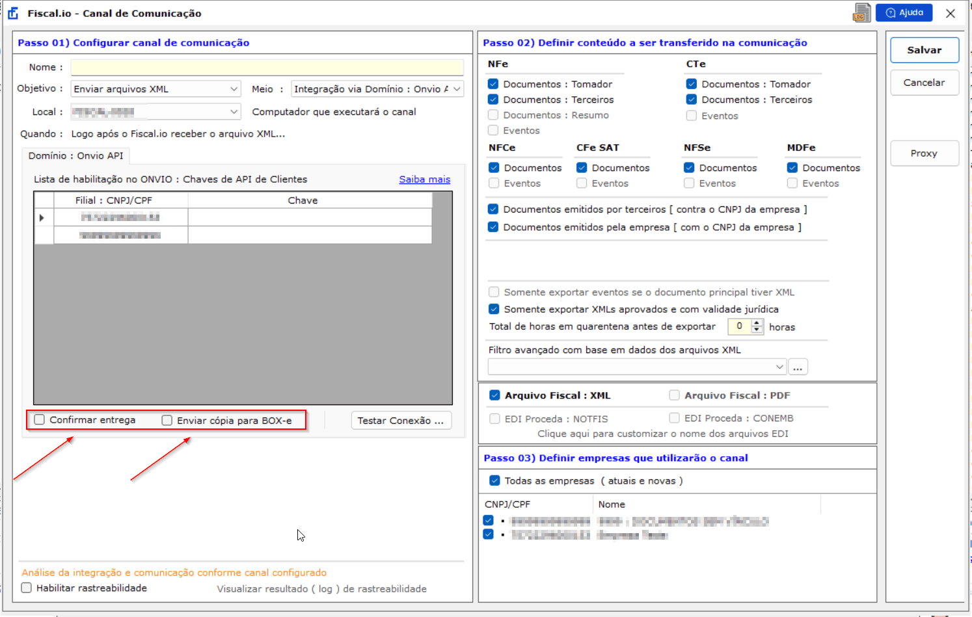The width and height of the screenshot is (972, 617).
Task: Open the Saiba mais link
Action: point(425,179)
